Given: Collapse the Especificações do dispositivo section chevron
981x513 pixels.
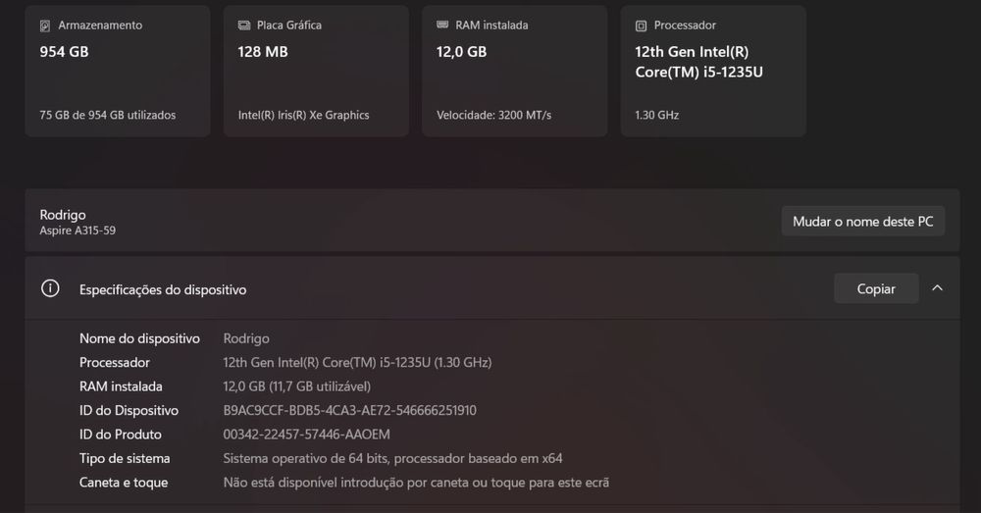Looking at the screenshot, I should (937, 288).
